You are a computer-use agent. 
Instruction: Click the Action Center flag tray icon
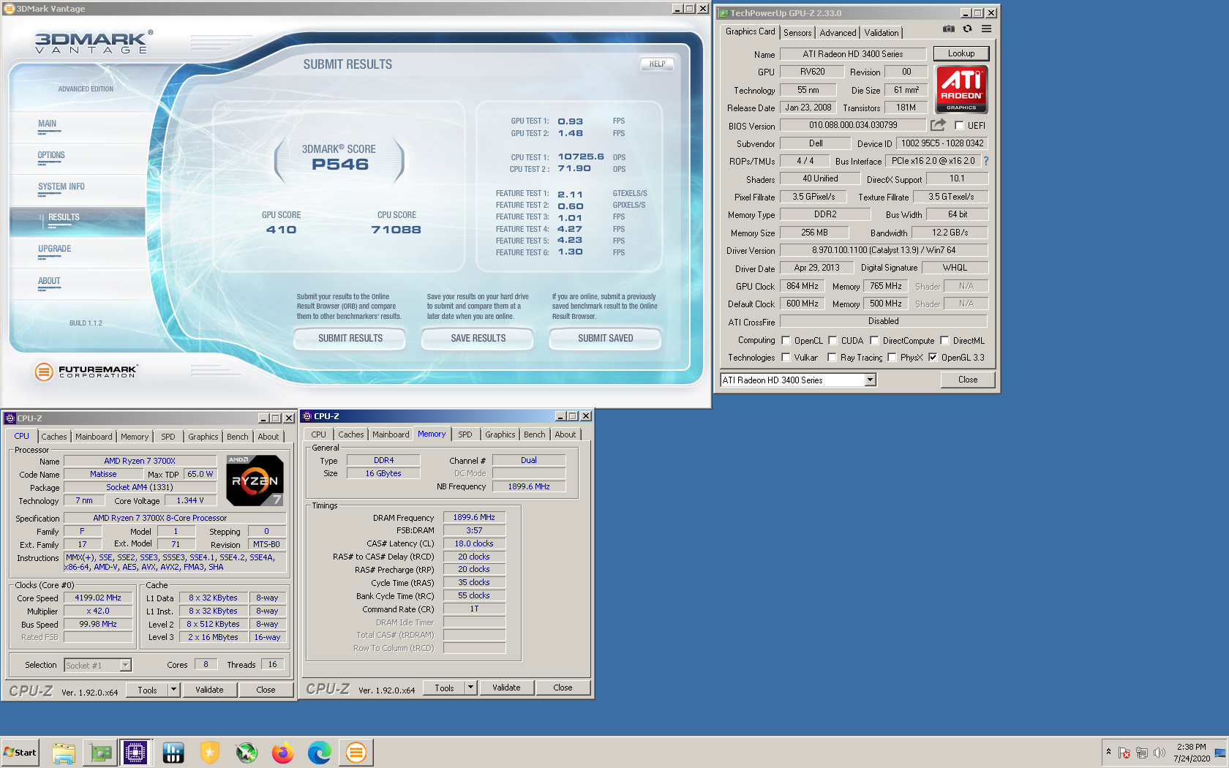point(1124,753)
